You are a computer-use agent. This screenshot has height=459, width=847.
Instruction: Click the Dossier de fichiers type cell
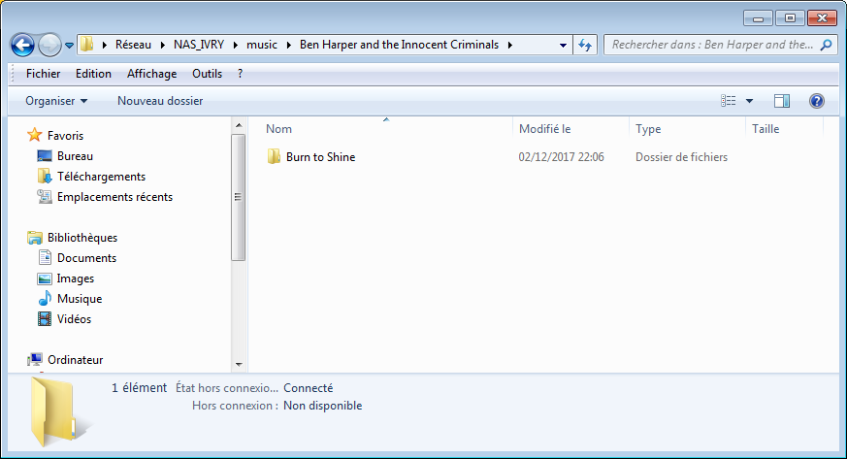click(x=681, y=157)
